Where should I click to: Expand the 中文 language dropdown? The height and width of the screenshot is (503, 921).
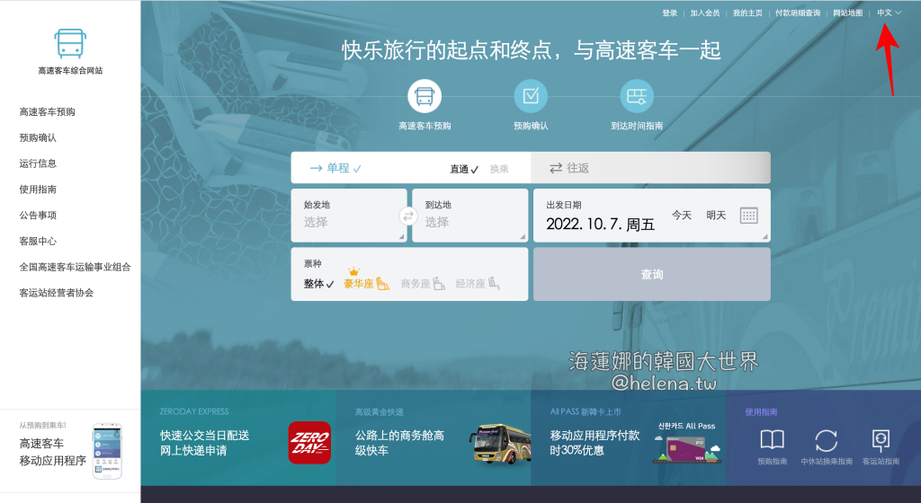click(889, 13)
